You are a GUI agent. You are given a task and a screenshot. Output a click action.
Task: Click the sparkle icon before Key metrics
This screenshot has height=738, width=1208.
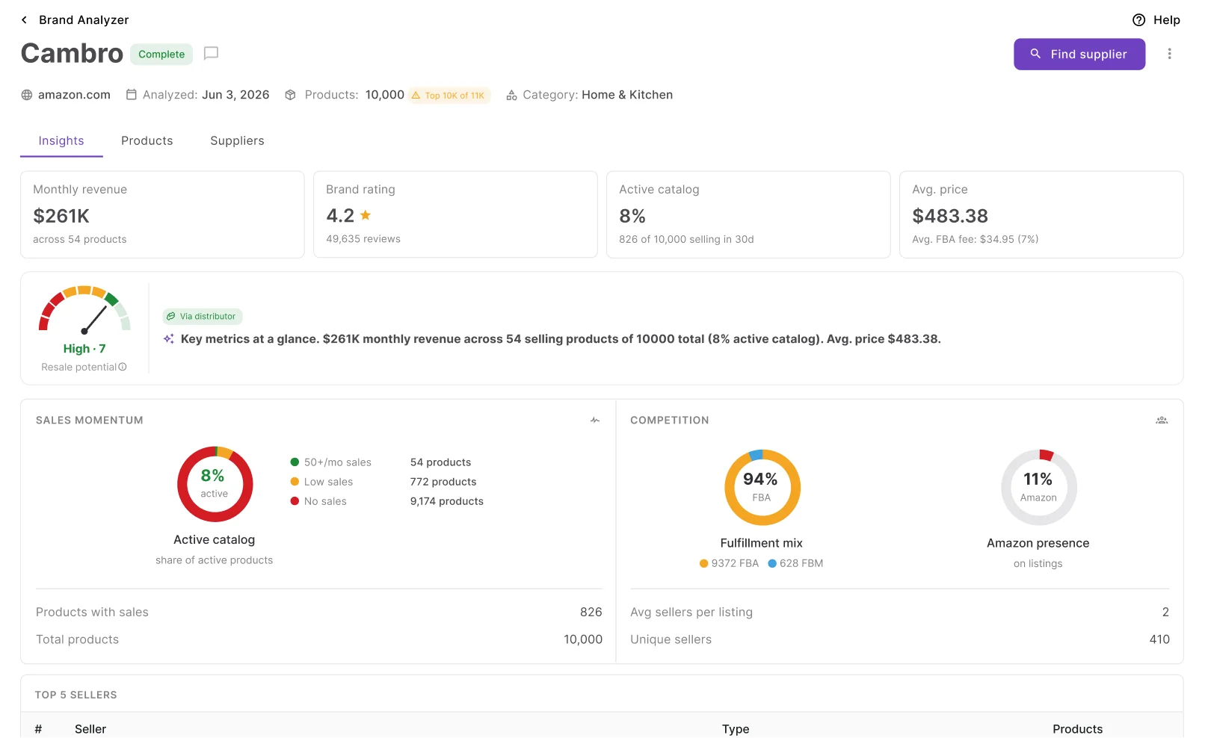point(169,339)
